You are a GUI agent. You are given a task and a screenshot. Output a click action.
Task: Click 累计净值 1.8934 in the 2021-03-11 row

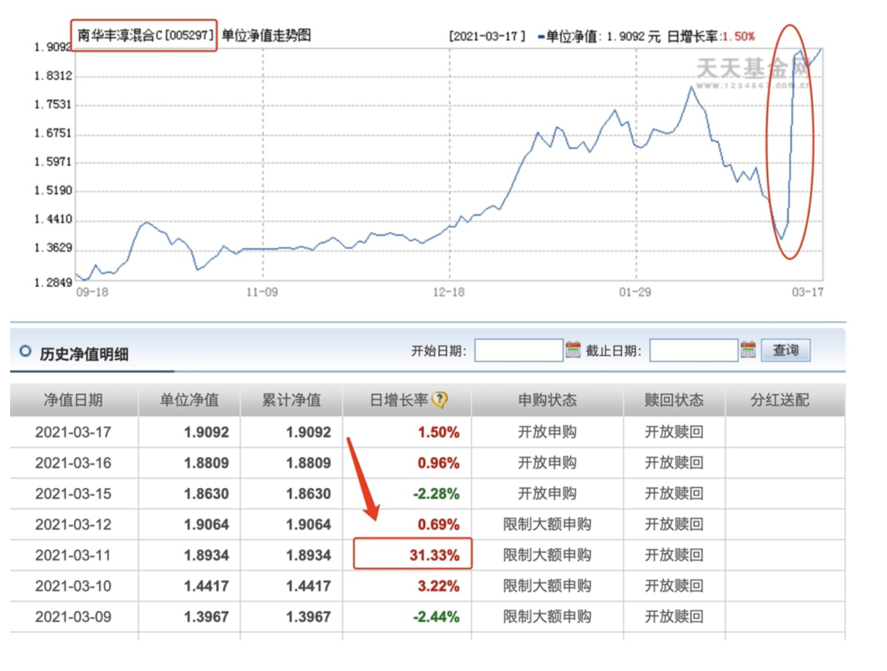308,555
